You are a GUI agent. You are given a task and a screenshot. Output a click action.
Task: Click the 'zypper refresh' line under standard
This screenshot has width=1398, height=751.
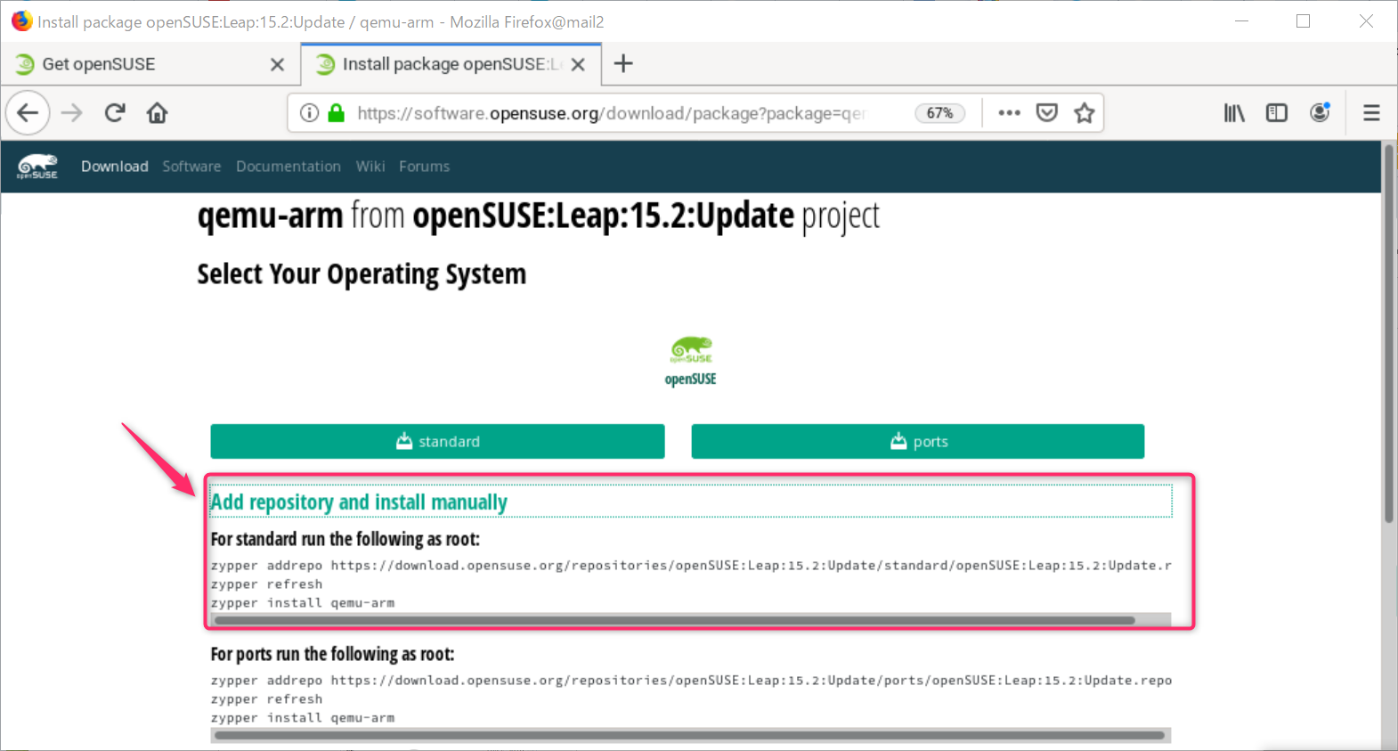coord(266,584)
